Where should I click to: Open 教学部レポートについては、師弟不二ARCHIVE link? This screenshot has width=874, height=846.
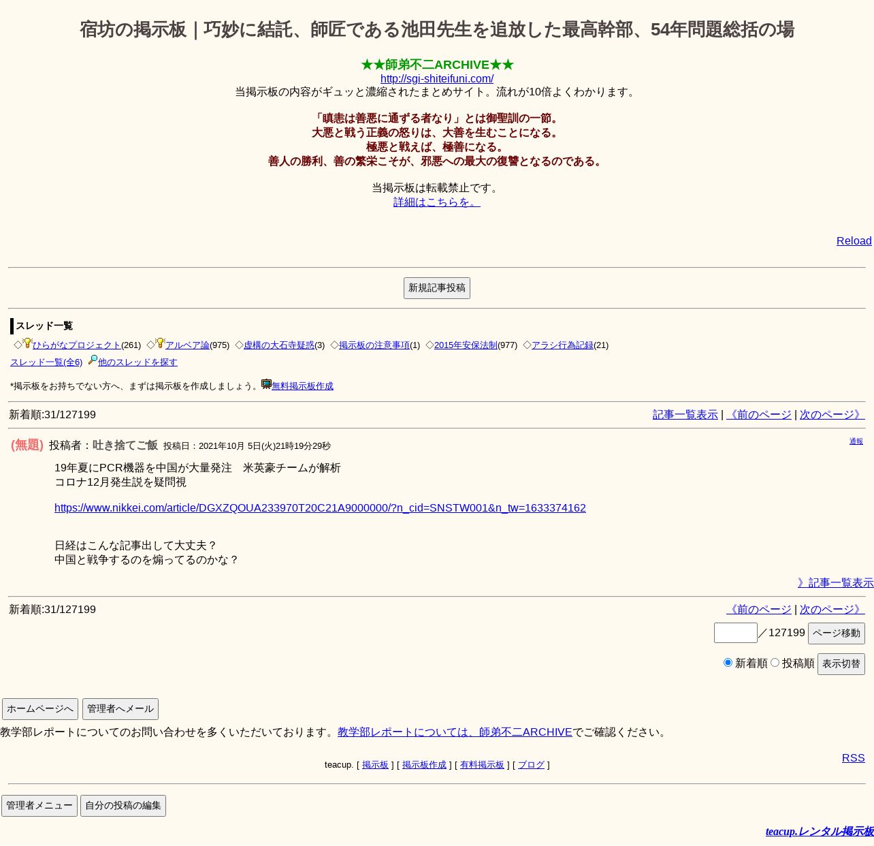(x=455, y=732)
